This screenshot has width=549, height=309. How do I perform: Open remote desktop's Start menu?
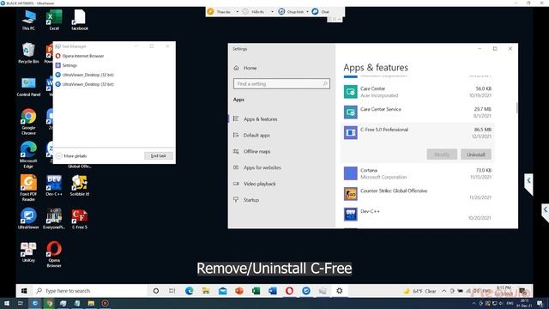pos(24,291)
